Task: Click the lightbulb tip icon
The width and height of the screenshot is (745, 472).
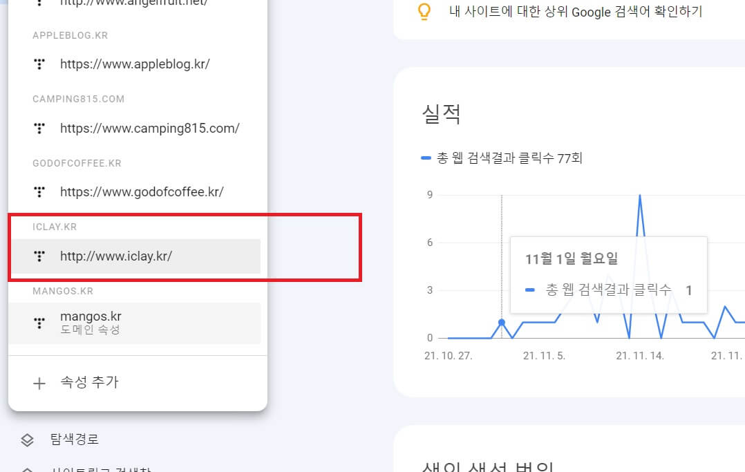Action: [424, 12]
